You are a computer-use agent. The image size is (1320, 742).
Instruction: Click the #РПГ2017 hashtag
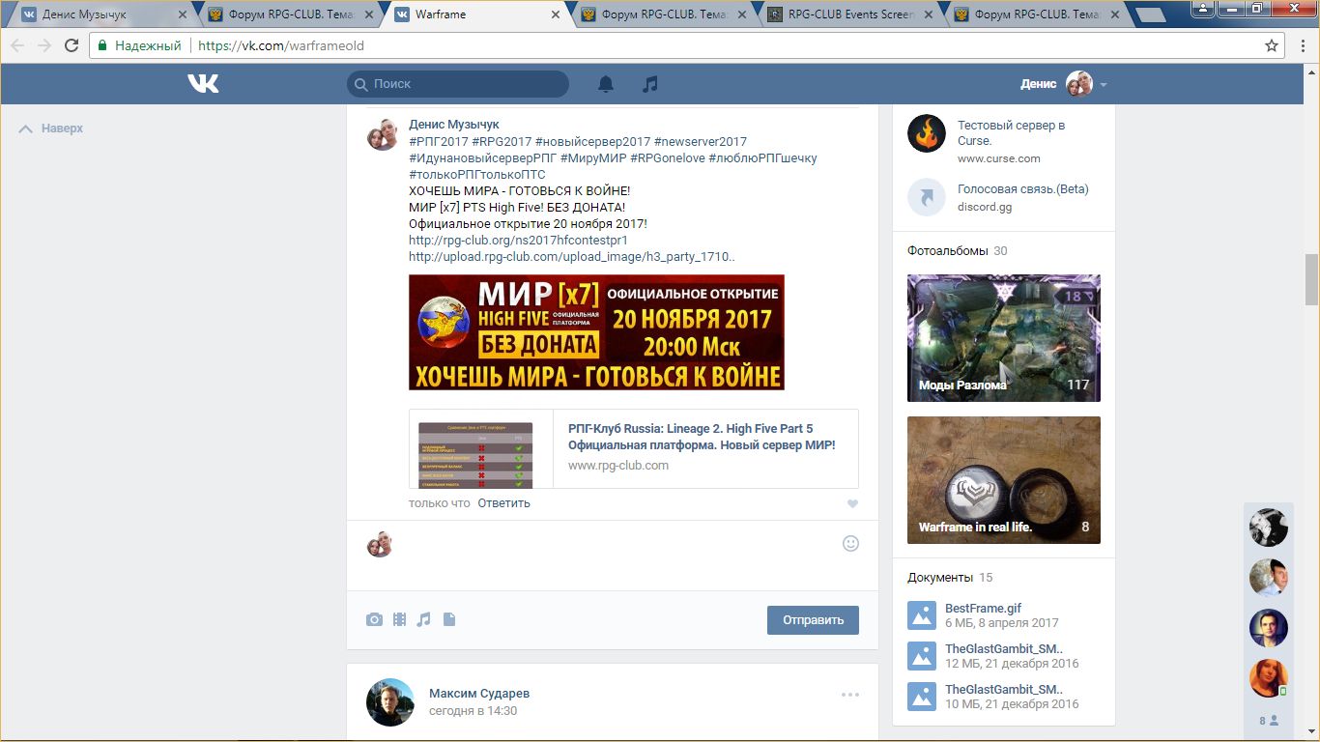(x=439, y=141)
